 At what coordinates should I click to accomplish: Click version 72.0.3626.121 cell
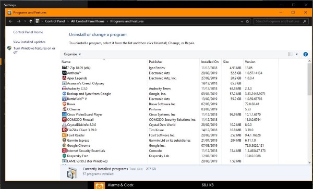point(255,146)
